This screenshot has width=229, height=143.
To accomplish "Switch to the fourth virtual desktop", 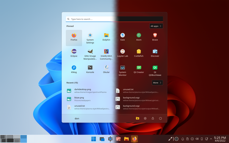I will (x=23, y=139).
